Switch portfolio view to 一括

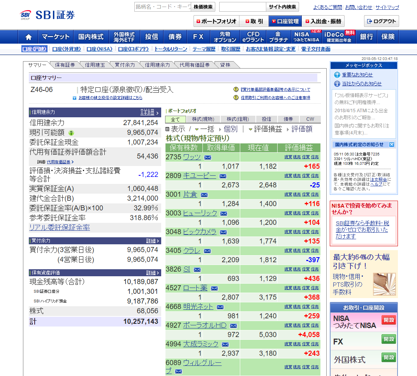(204, 129)
